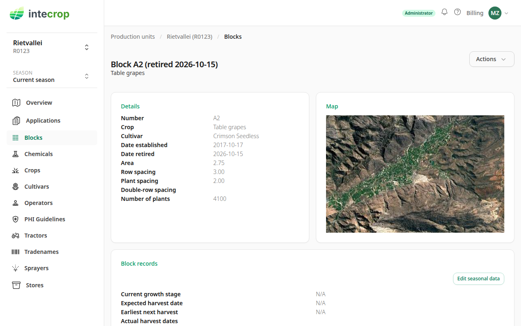Click the 'Crimson Seedless' cultivar value

coord(236,136)
